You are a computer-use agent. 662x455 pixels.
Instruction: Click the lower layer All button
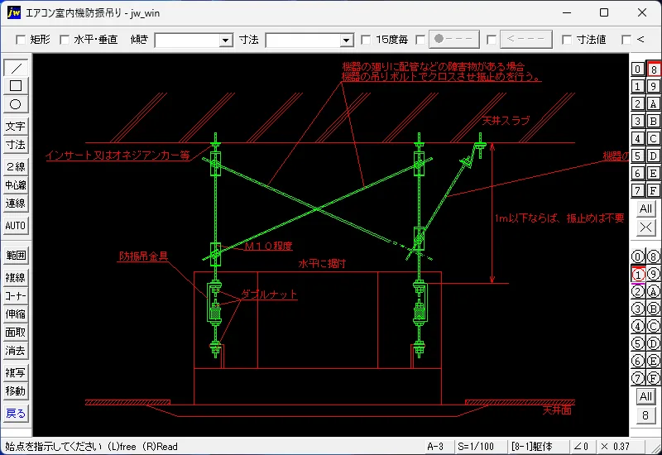pyautogui.click(x=645, y=396)
